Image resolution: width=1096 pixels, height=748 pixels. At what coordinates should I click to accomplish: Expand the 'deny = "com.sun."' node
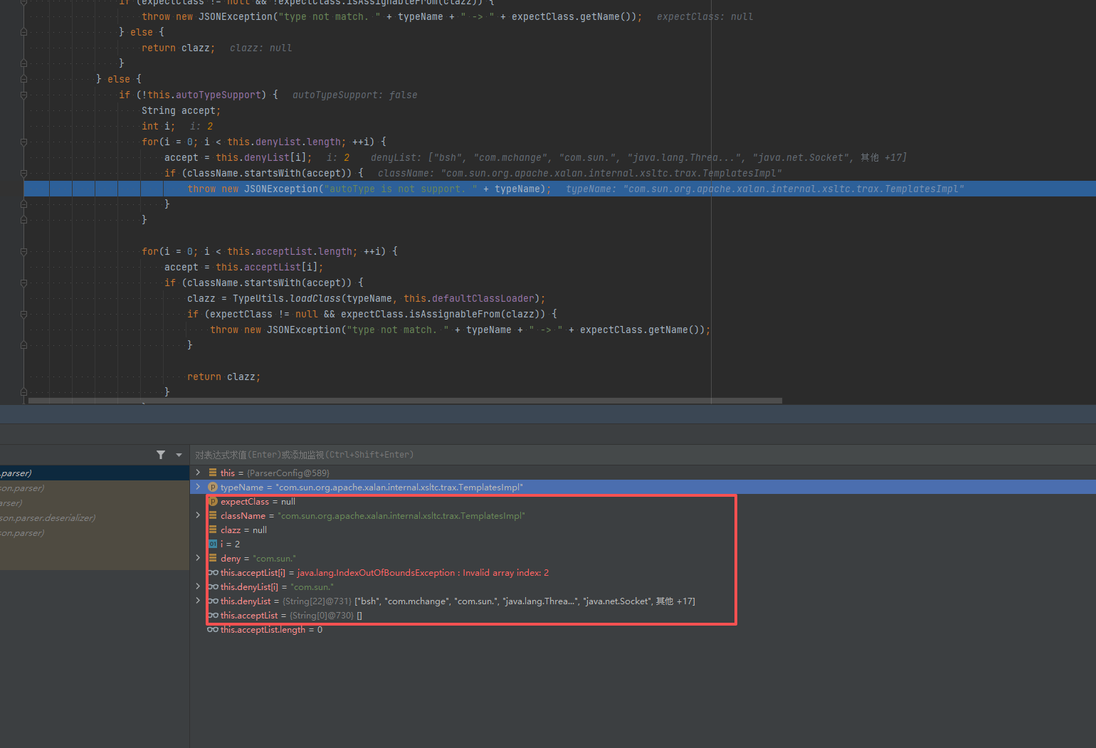[198, 558]
